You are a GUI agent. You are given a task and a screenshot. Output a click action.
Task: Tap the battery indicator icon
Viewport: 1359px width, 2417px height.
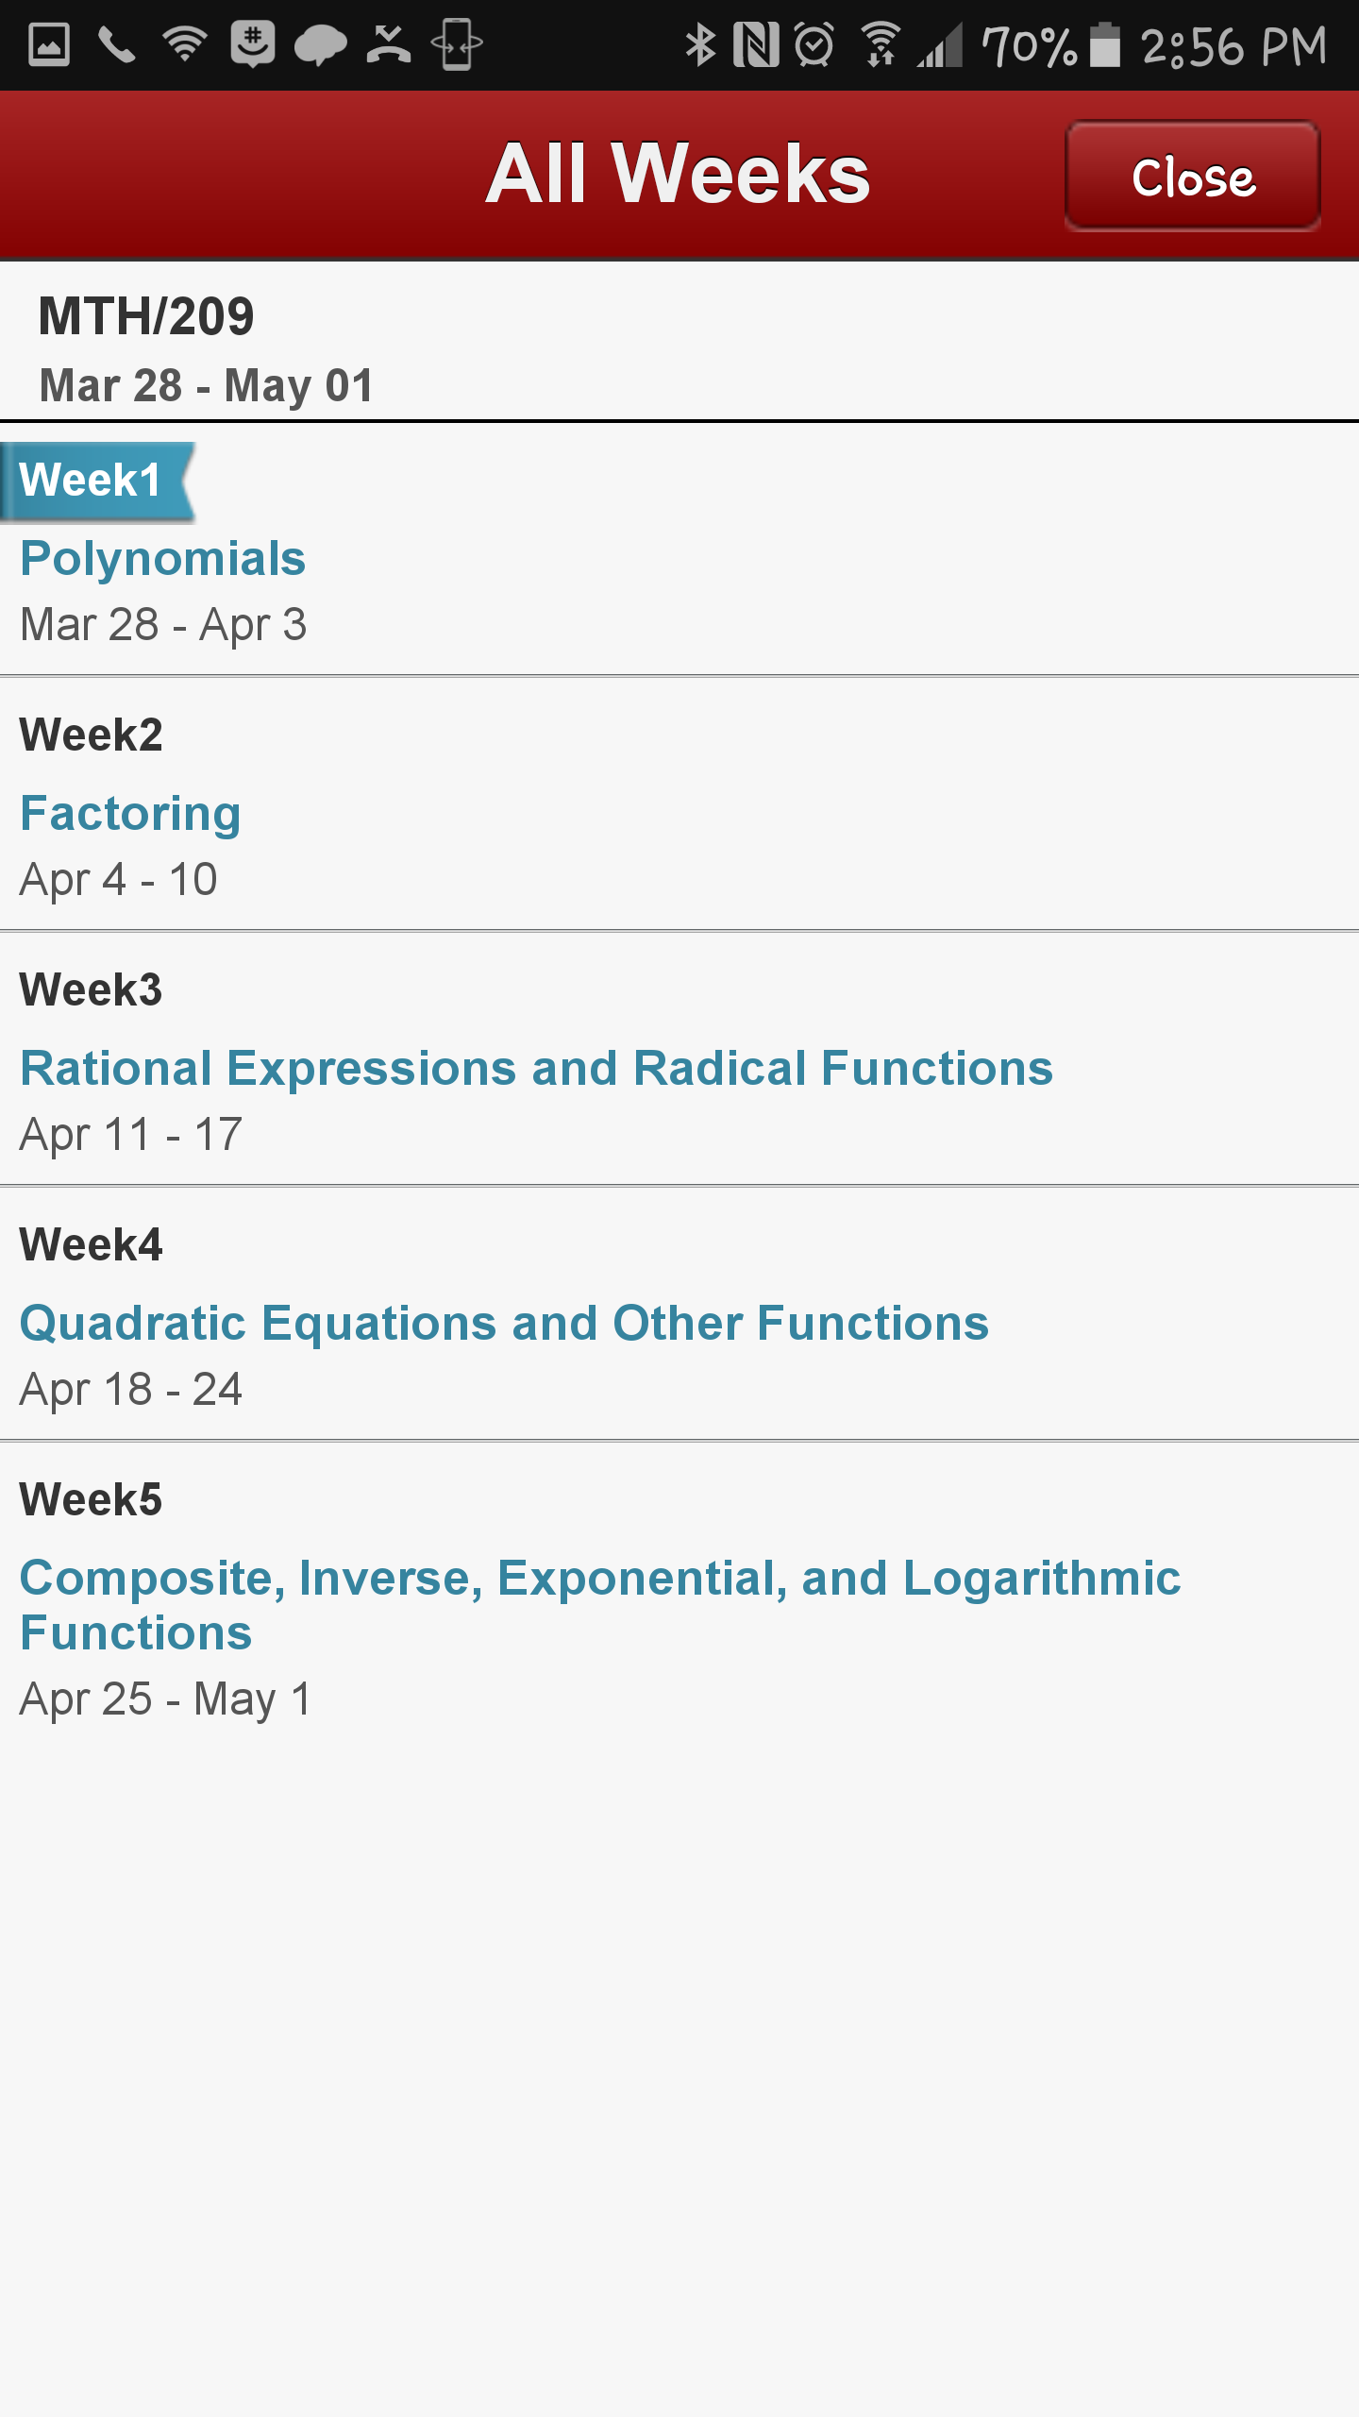[x=1104, y=44]
